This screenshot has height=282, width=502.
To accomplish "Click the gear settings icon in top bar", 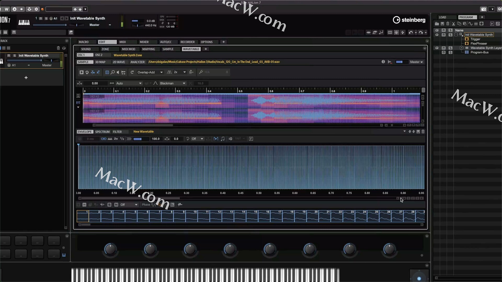I will pos(36,9).
